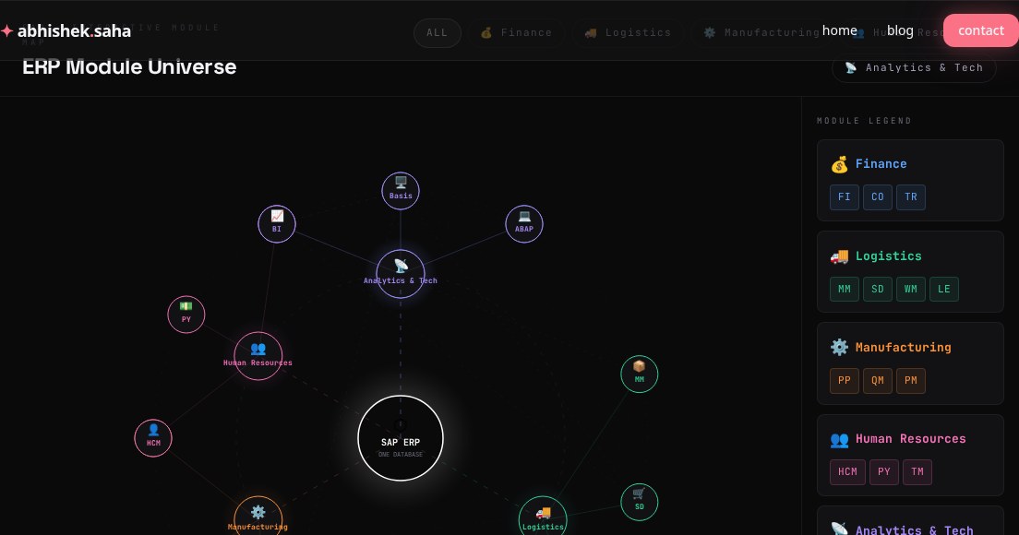
Task: Select the TM tag in Human Resources
Action: tap(917, 472)
